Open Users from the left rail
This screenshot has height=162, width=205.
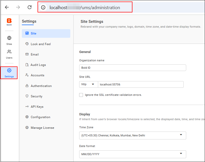click(x=9, y=54)
